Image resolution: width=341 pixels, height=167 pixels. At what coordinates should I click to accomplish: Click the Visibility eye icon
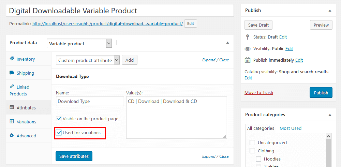point(248,49)
